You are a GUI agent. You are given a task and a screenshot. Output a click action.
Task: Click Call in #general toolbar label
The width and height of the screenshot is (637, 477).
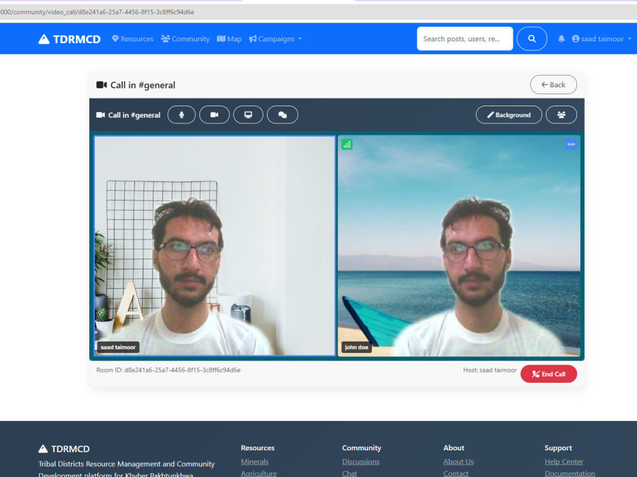coord(129,114)
